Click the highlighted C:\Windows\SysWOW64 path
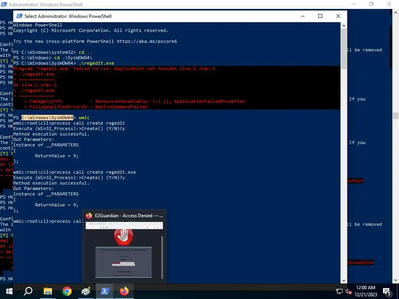Screen dimensions: 399x299 tap(47, 118)
